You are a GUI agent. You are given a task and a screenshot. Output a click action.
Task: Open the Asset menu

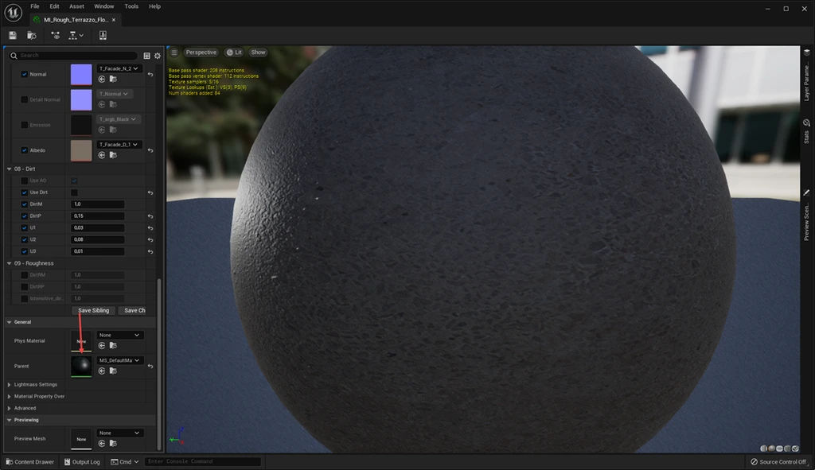tap(76, 6)
